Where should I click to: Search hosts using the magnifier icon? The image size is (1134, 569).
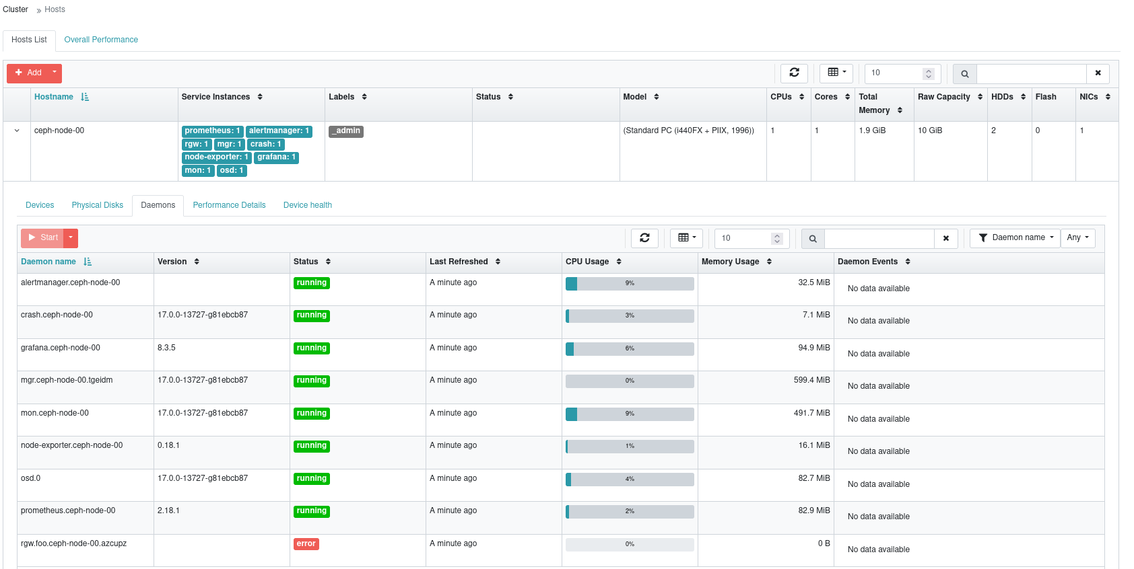tap(965, 73)
